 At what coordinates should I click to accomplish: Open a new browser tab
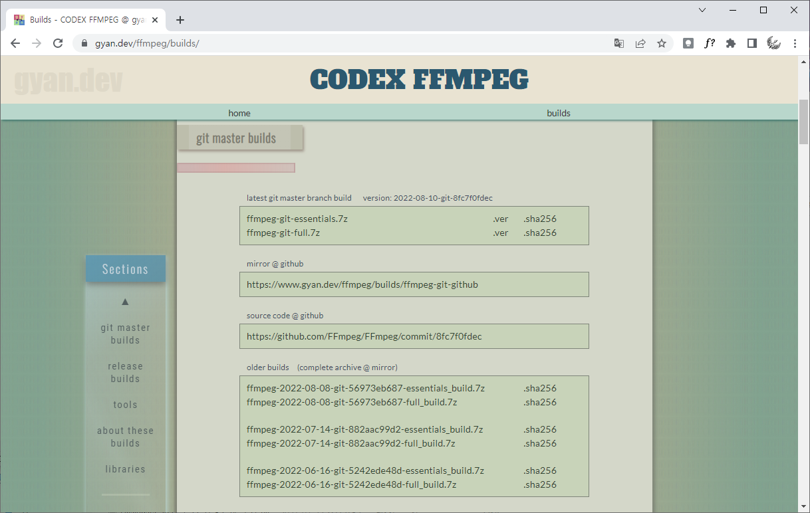pyautogui.click(x=180, y=20)
